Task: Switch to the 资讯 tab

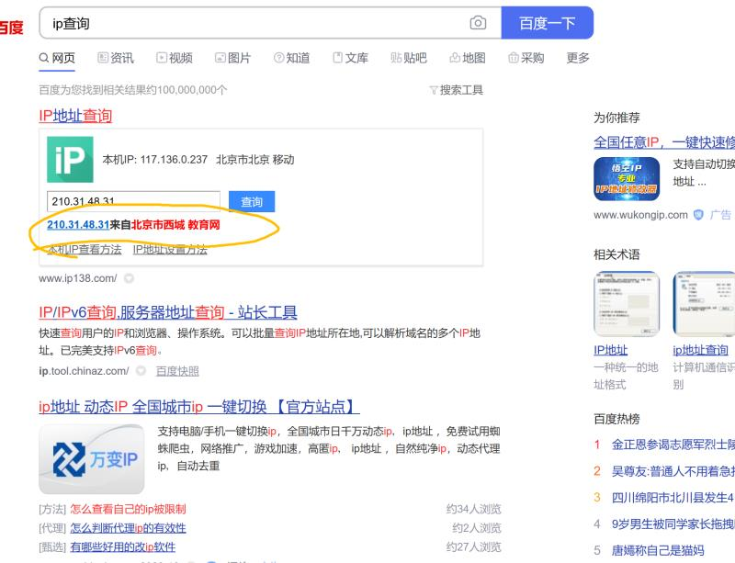Action: click(116, 58)
